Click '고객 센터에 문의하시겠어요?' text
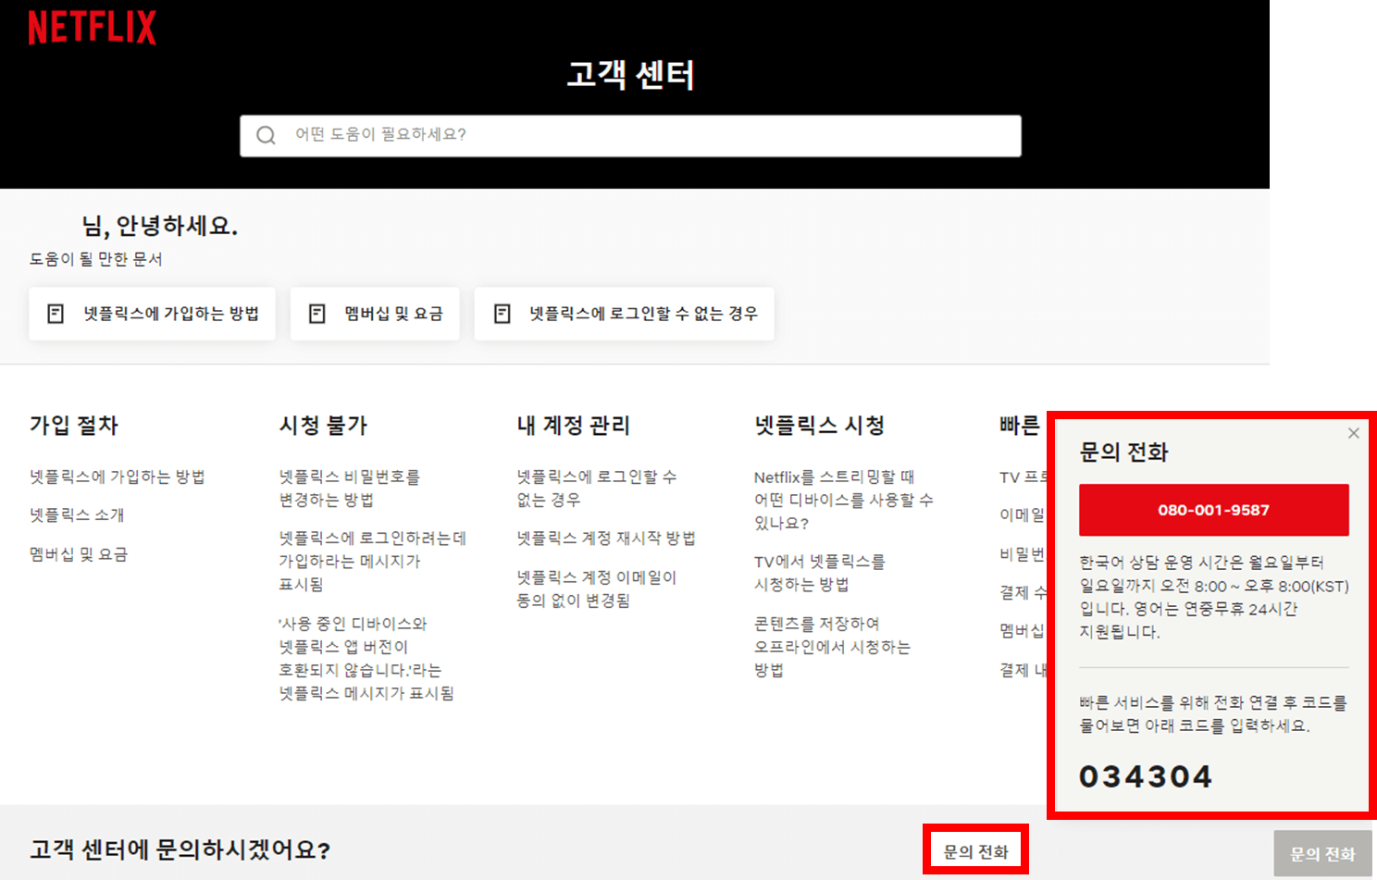 pyautogui.click(x=180, y=849)
